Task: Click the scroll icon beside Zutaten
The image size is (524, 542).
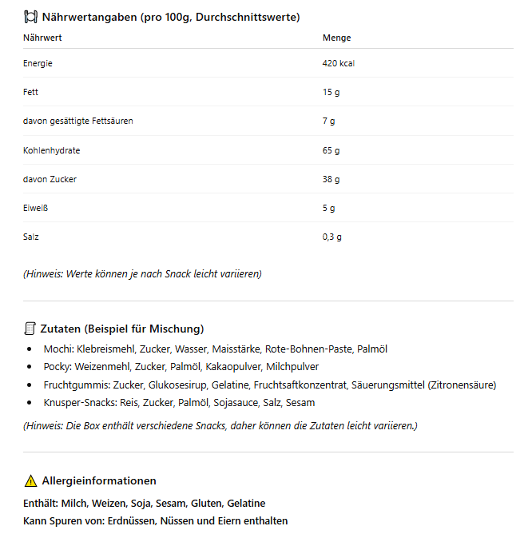Action: [x=30, y=329]
